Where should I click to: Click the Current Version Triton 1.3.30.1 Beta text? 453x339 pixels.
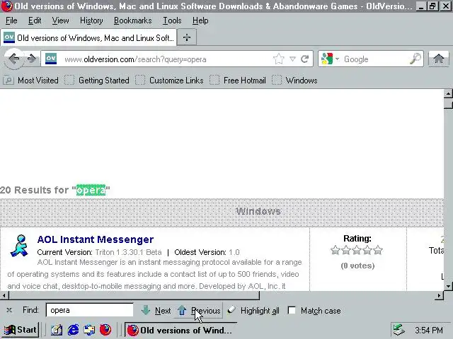point(99,252)
